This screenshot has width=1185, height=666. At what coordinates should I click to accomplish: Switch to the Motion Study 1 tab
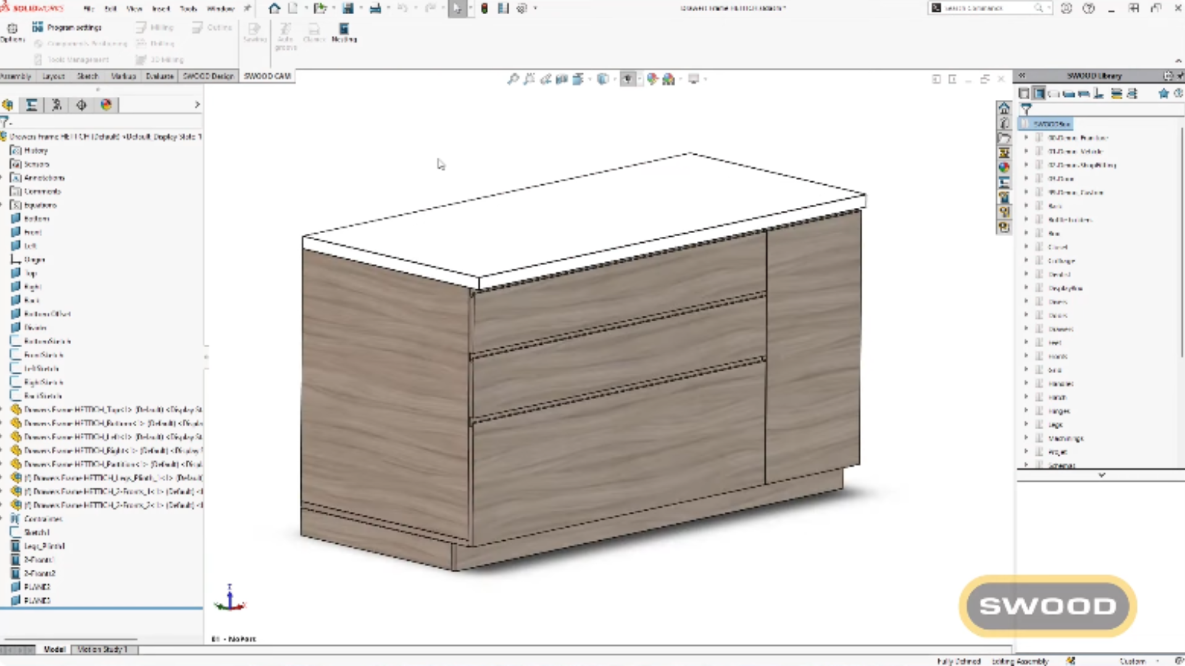pyautogui.click(x=102, y=649)
